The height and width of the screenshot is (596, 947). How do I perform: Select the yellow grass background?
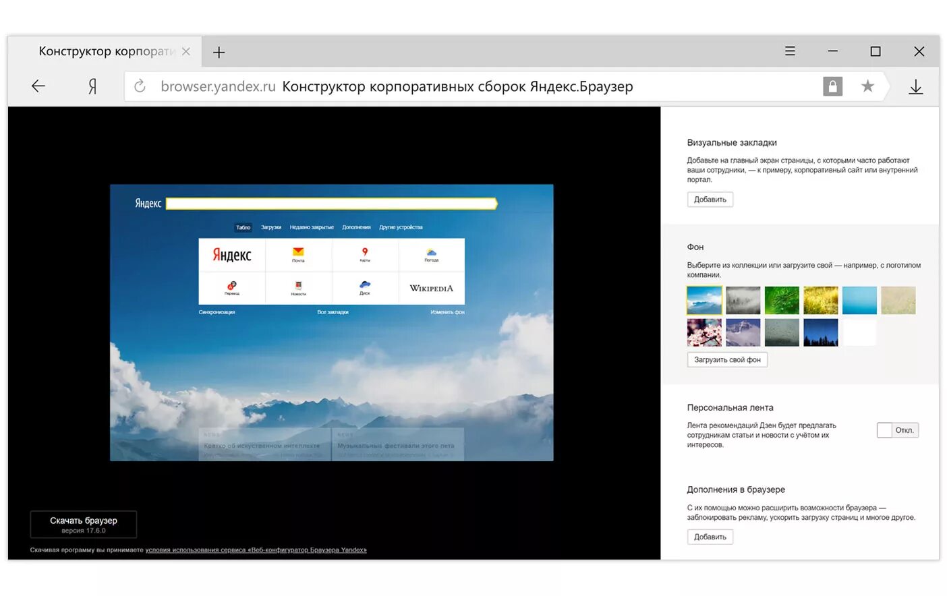click(821, 300)
